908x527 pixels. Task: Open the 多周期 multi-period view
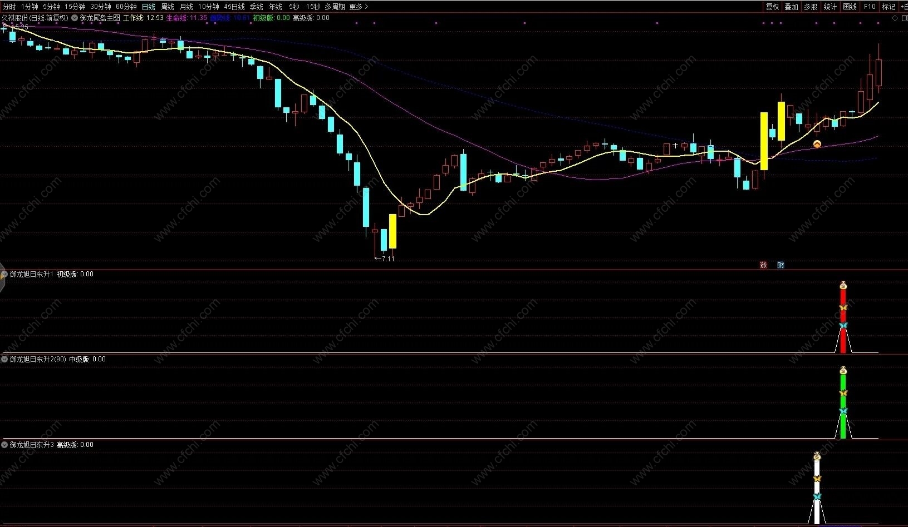[x=335, y=7]
